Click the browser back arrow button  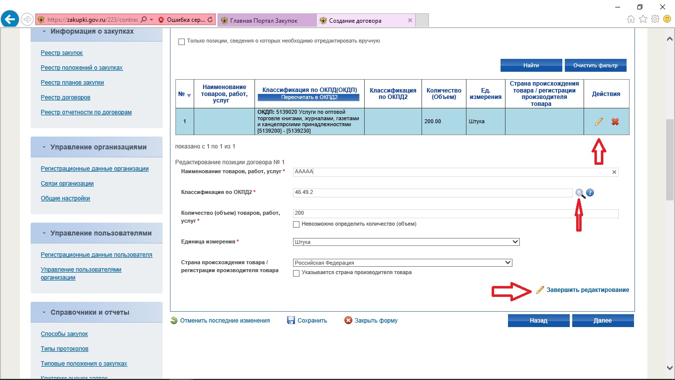pyautogui.click(x=10, y=19)
